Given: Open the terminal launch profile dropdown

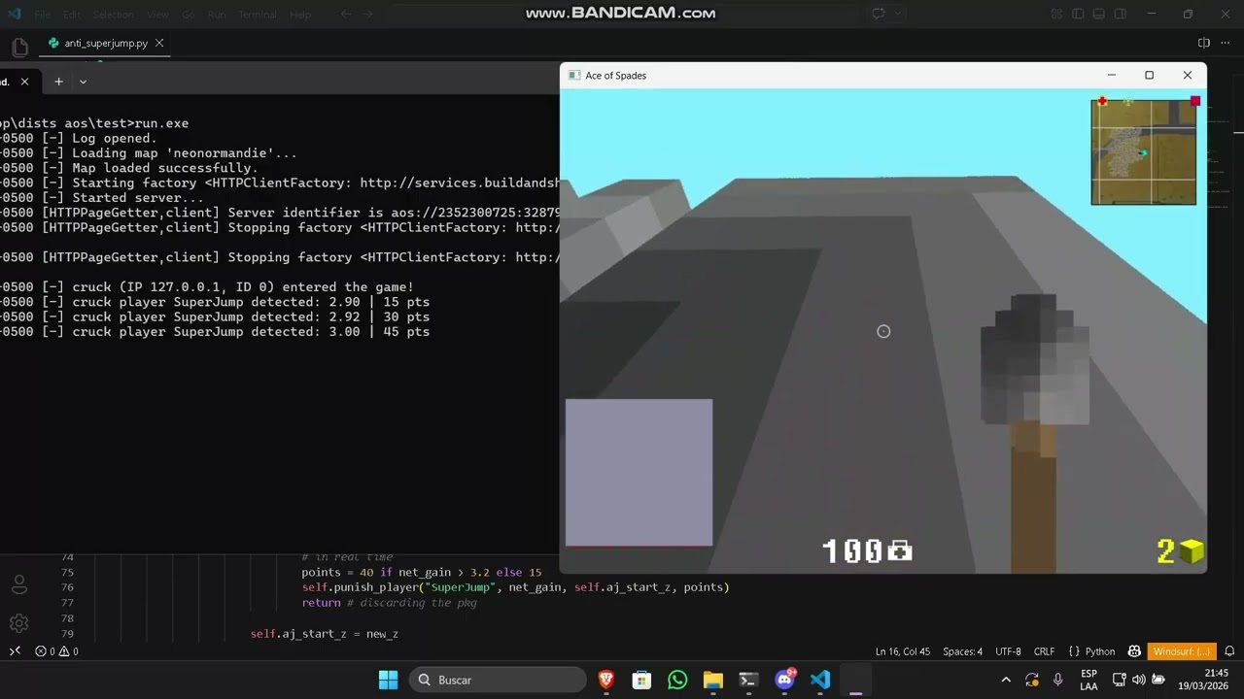Looking at the screenshot, I should (83, 82).
